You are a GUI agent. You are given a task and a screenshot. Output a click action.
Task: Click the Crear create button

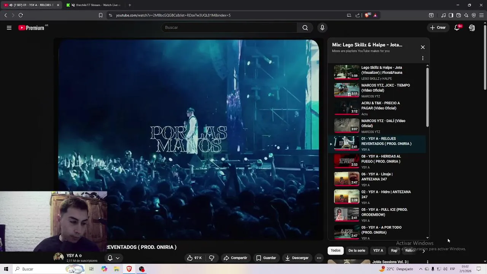(438, 27)
